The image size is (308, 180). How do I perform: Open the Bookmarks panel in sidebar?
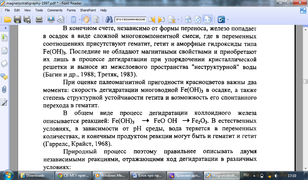pos(4,37)
